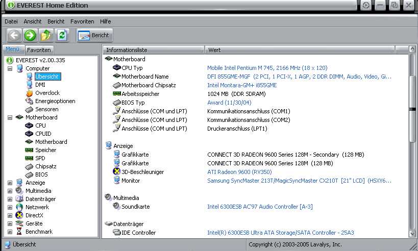Collapse the Computer tree node
Image resolution: width=418 pixels, height=251 pixels.
(10, 68)
